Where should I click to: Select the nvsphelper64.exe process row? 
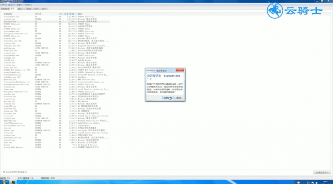(56, 73)
